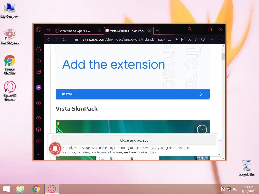Open Action Center flag tray icon

223,189
